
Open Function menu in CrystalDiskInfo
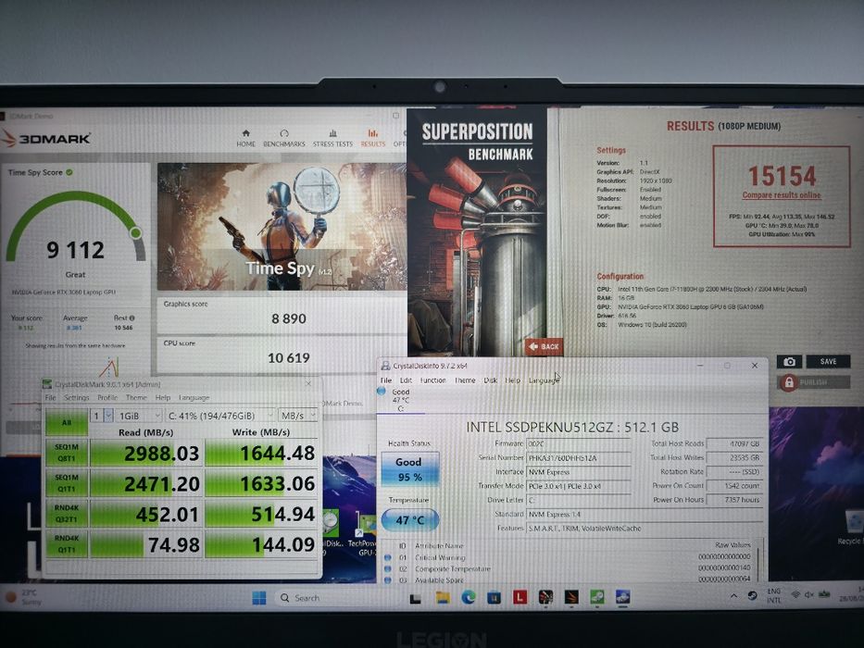click(x=433, y=380)
